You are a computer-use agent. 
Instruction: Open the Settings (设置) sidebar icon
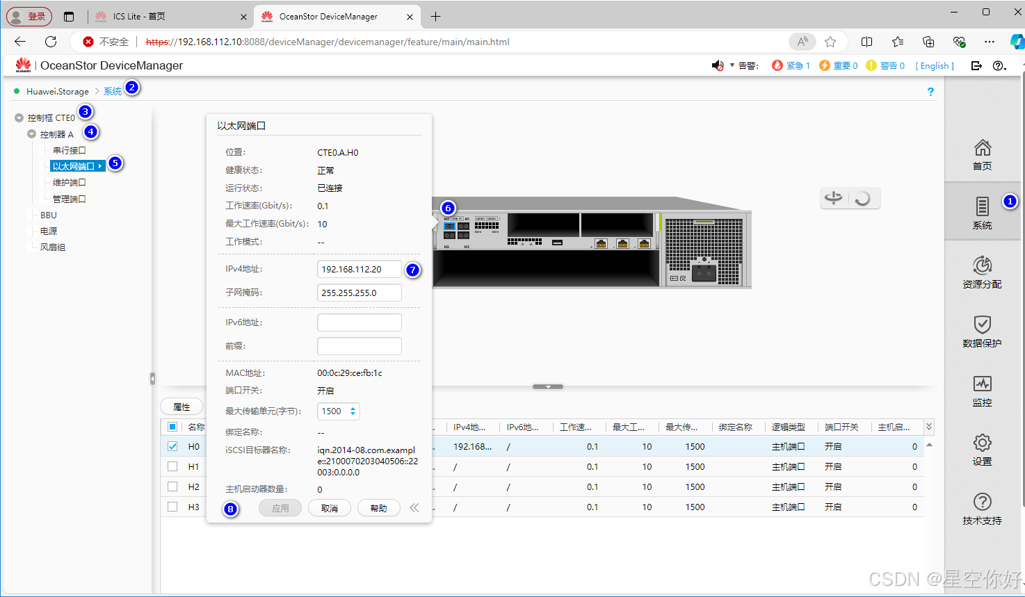tap(982, 450)
